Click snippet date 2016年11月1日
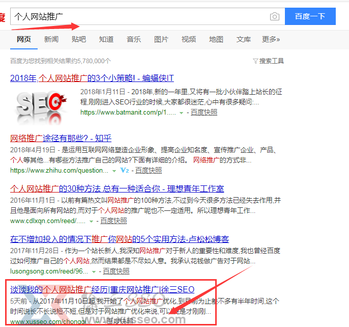The width and height of the screenshot is (349, 327). tap(33, 200)
